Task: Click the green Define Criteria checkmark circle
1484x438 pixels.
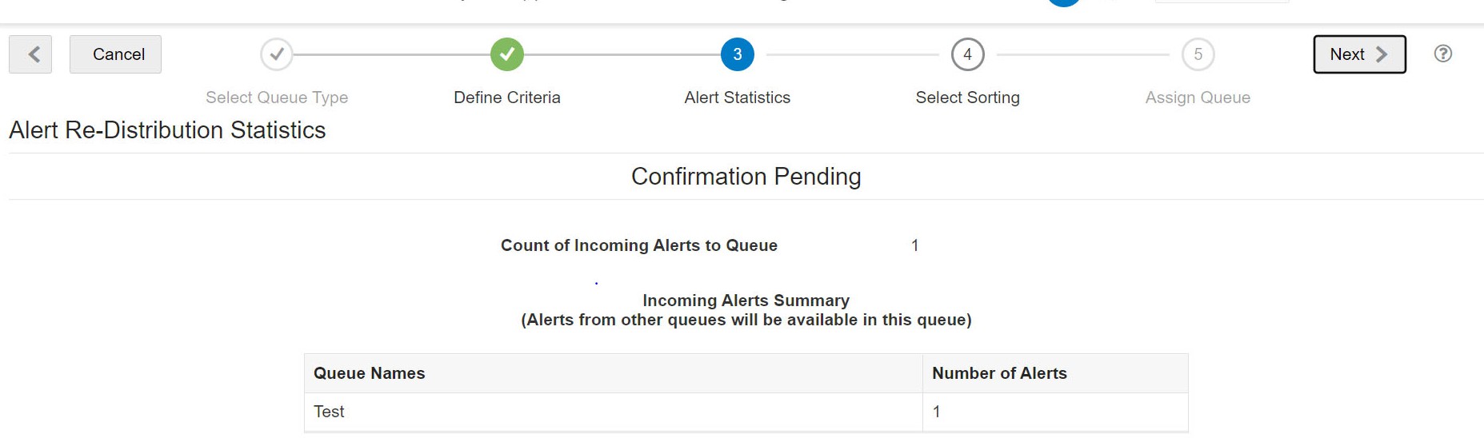Action: coord(507,54)
